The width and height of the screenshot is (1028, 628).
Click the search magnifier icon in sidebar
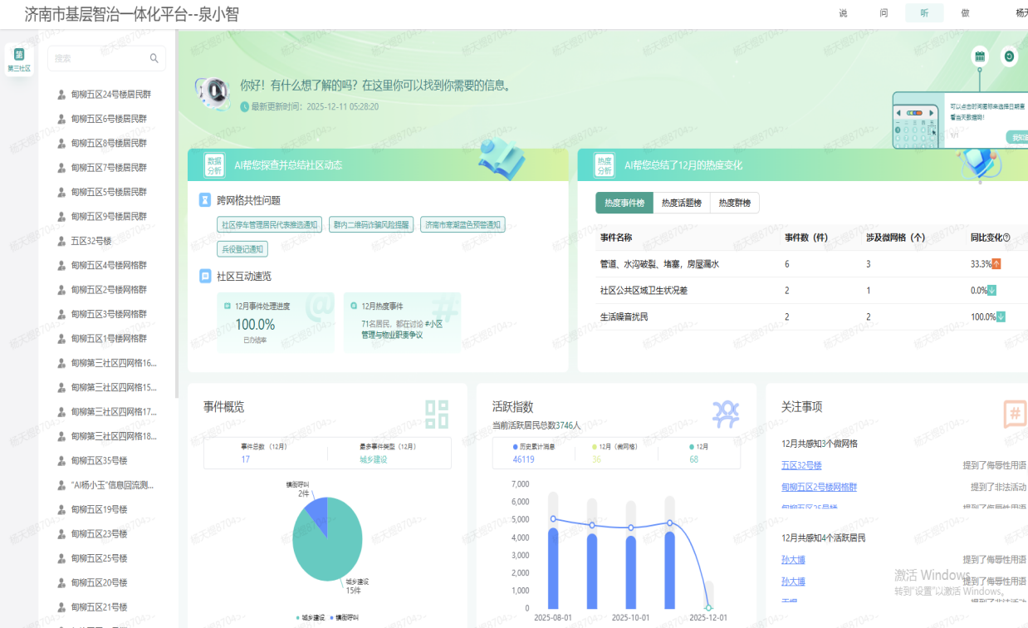[x=154, y=59]
